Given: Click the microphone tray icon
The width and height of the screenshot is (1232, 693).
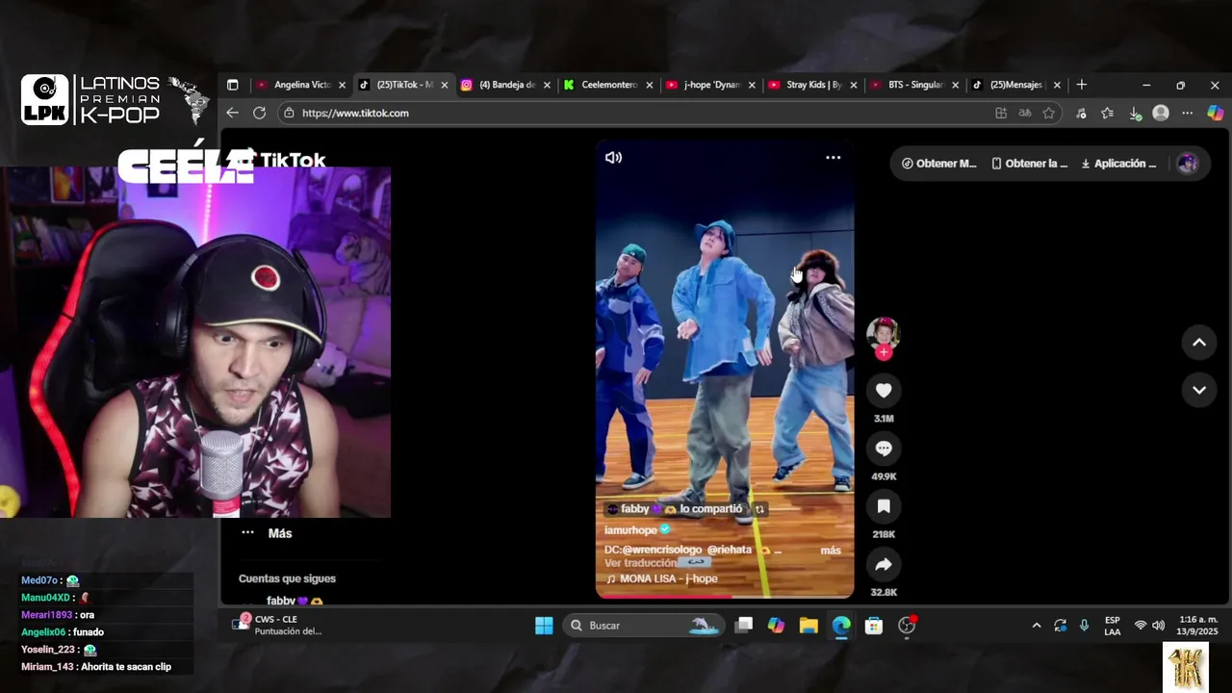Looking at the screenshot, I should point(1085,626).
